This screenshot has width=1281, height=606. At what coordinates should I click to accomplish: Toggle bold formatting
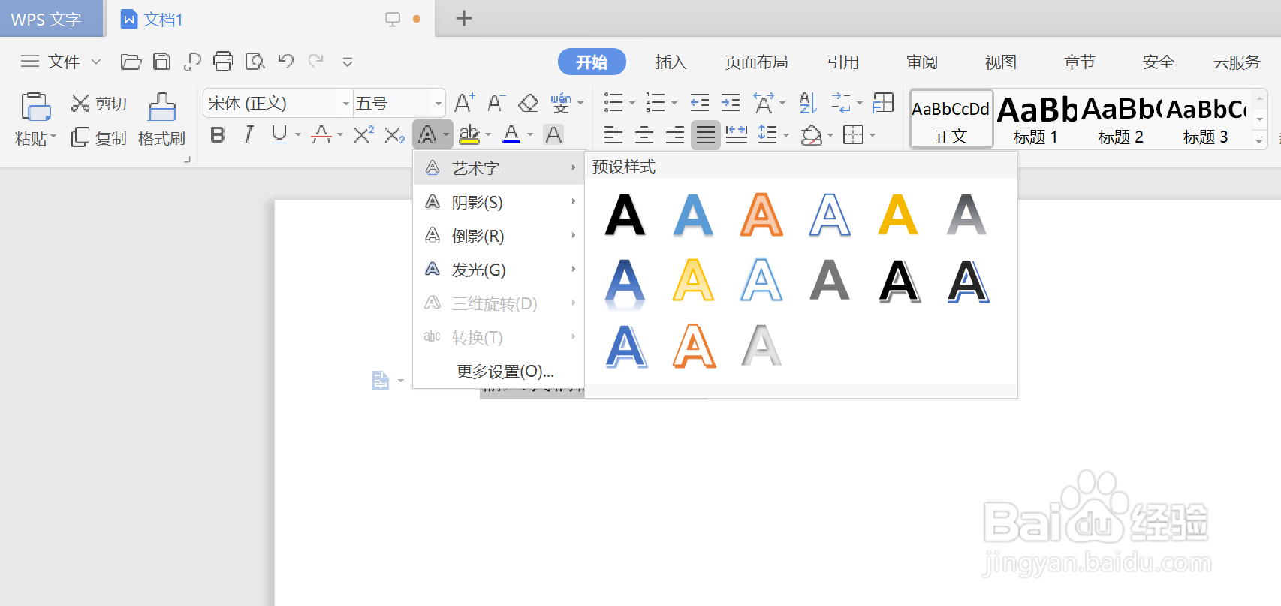coord(218,135)
